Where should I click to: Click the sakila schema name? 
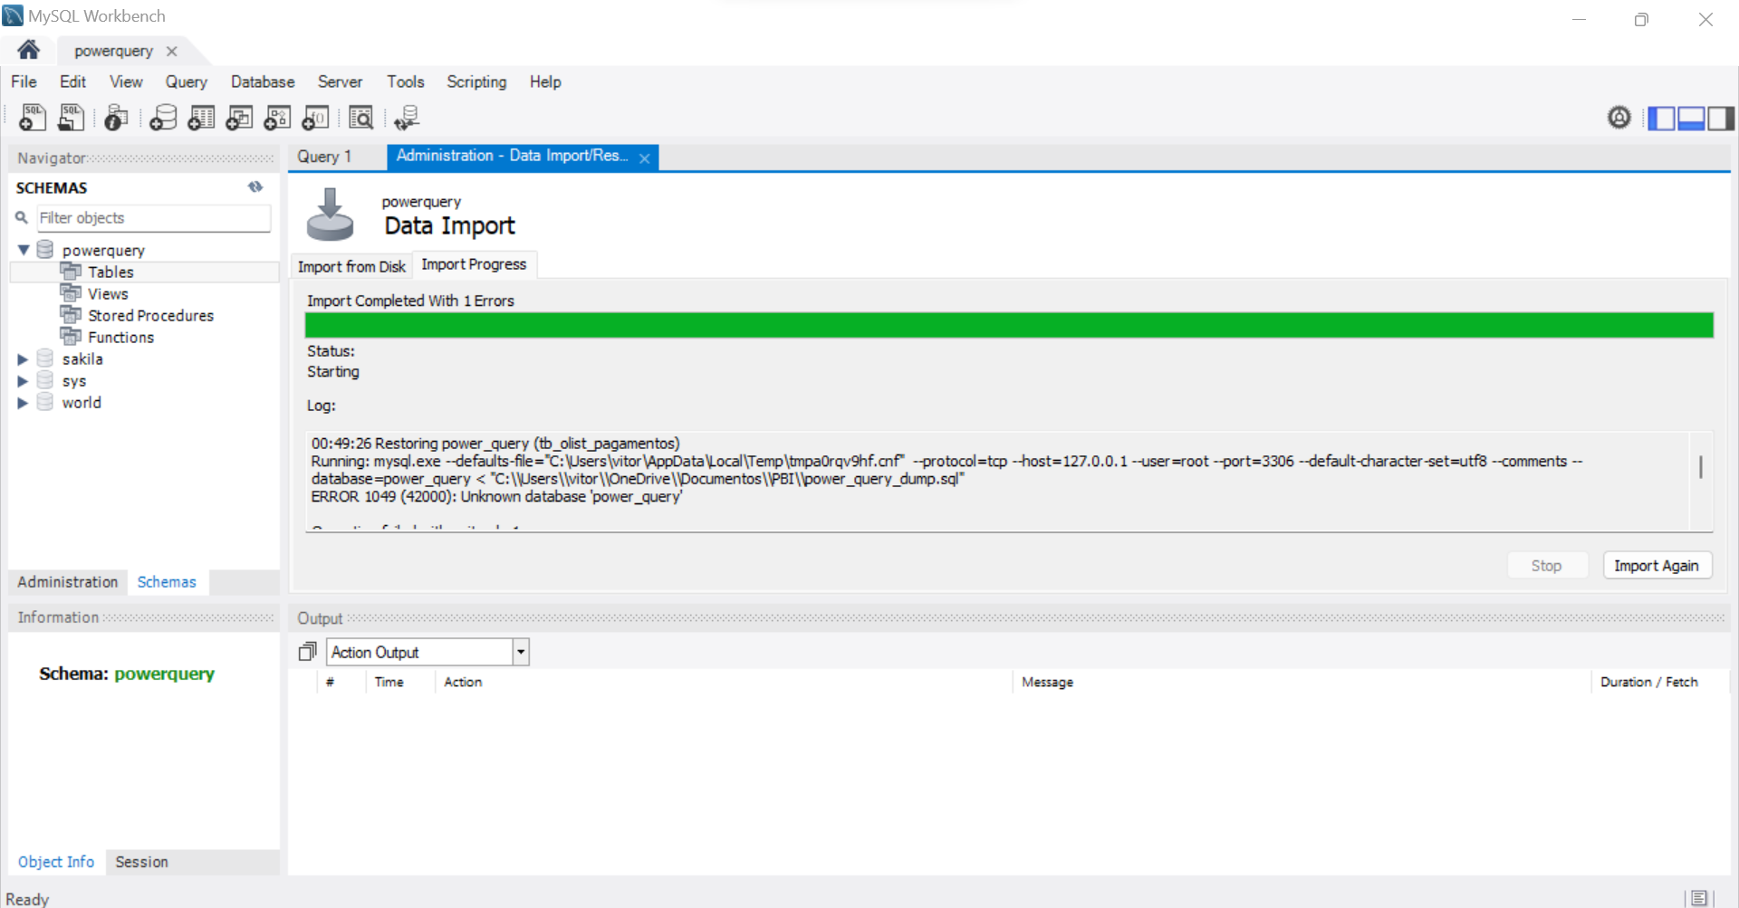(x=82, y=359)
